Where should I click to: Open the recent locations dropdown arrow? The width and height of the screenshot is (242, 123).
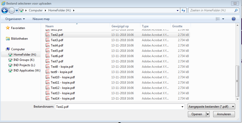[x=17, y=11]
